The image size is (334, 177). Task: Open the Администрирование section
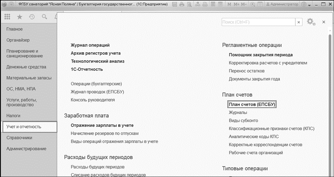pyautogui.click(x=26, y=148)
